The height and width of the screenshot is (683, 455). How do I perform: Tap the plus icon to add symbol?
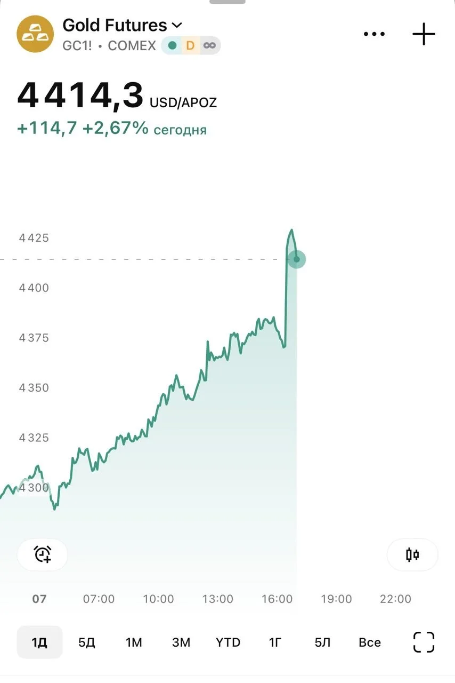[424, 34]
